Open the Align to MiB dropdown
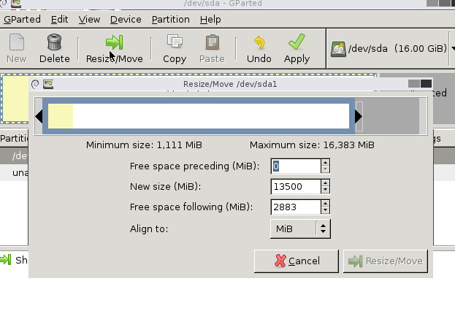Image resolution: width=455 pixels, height=311 pixels. (x=300, y=229)
